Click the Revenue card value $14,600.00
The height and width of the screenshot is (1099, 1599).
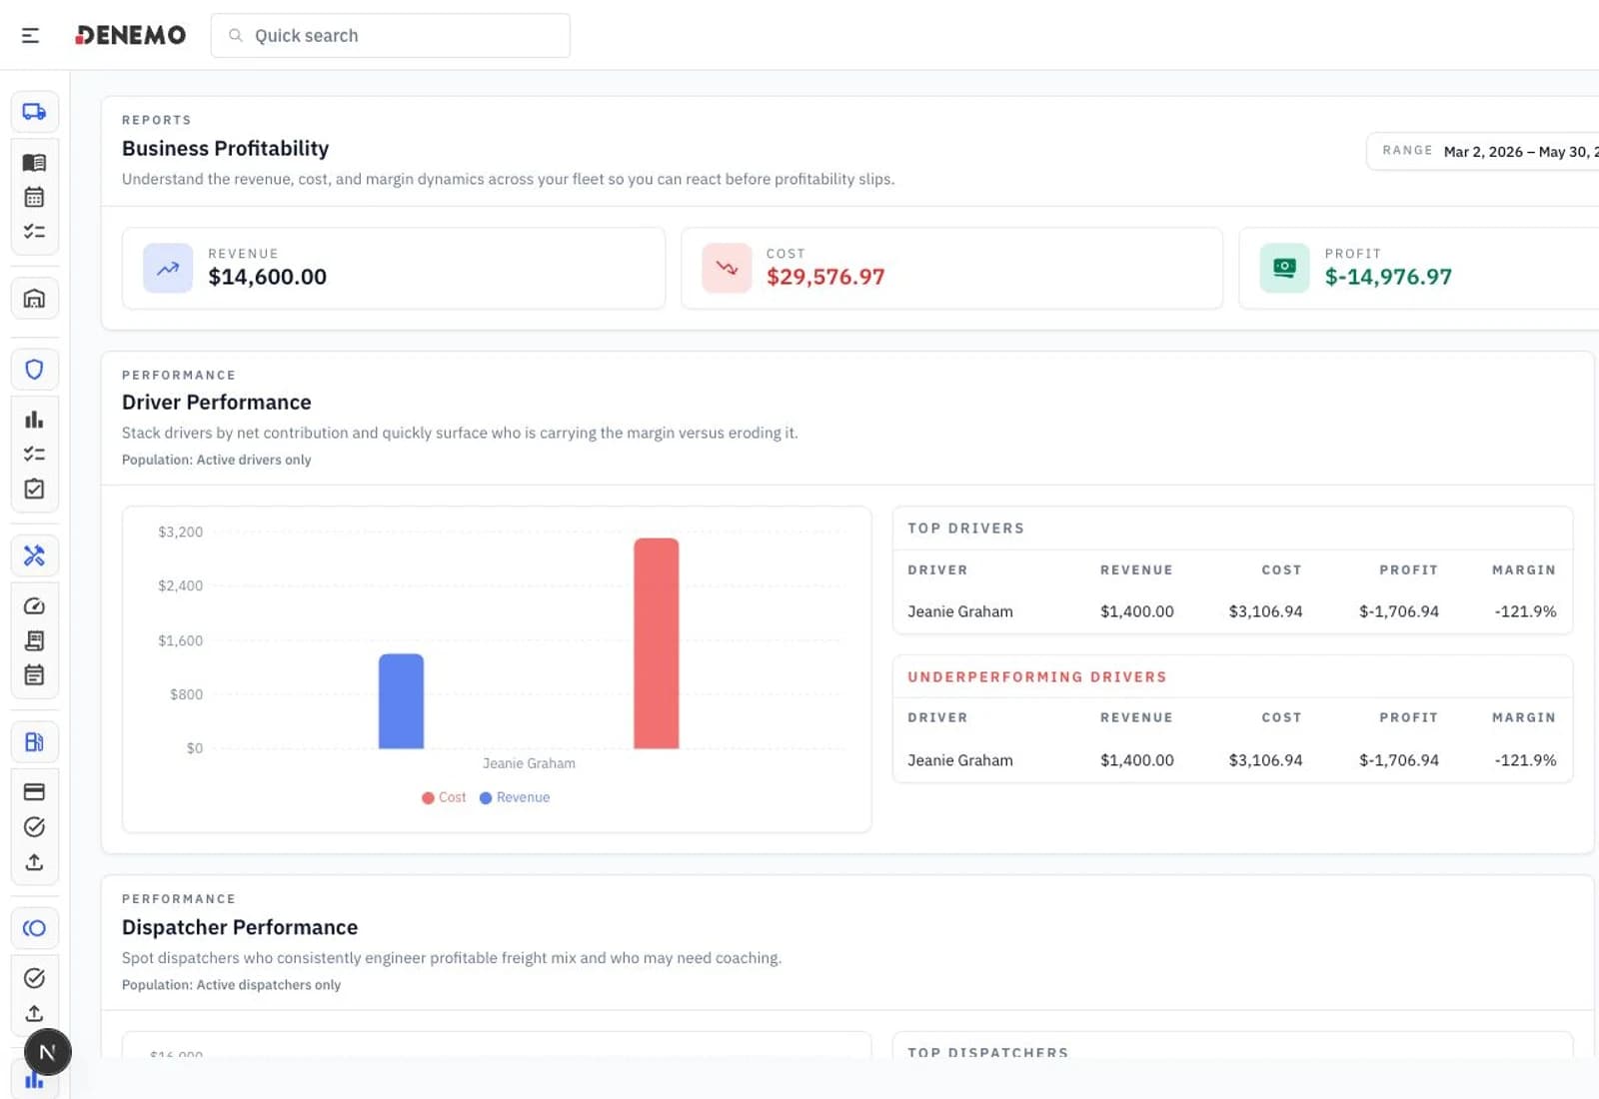(x=267, y=277)
